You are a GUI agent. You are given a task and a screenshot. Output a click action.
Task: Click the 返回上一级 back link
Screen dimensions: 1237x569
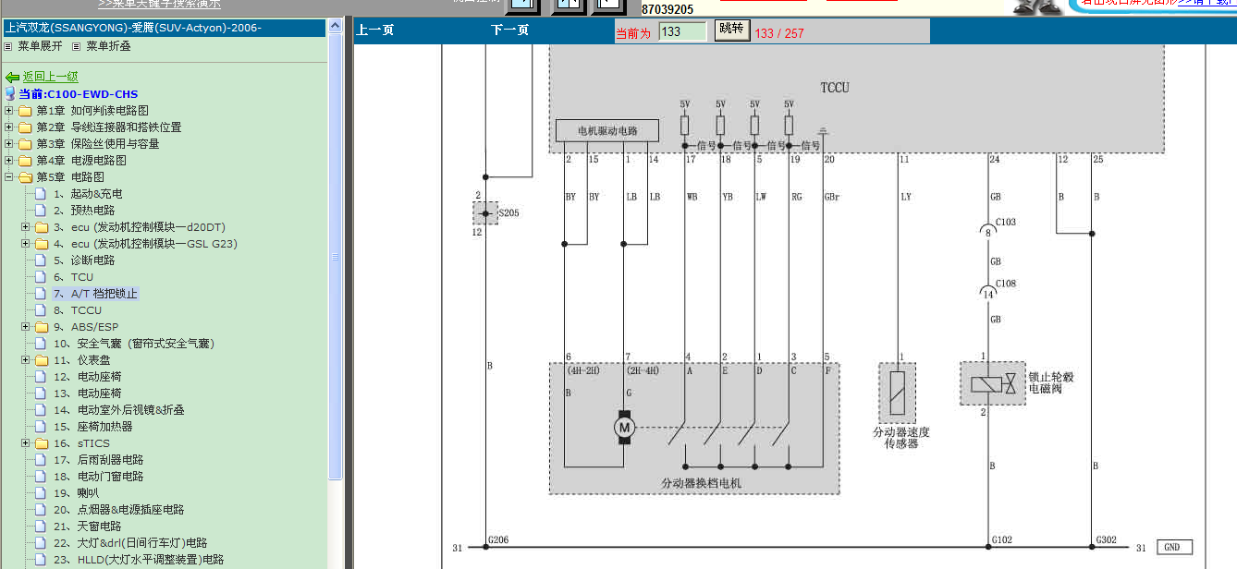click(51, 77)
